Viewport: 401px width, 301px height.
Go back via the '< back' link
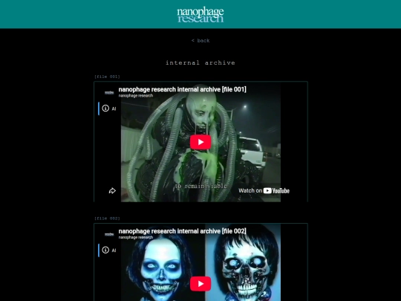pyautogui.click(x=200, y=40)
